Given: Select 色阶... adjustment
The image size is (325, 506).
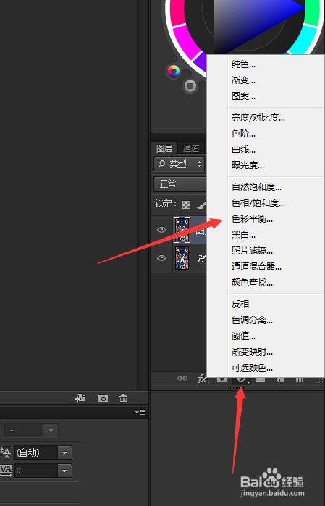Looking at the screenshot, I should pos(243,133).
